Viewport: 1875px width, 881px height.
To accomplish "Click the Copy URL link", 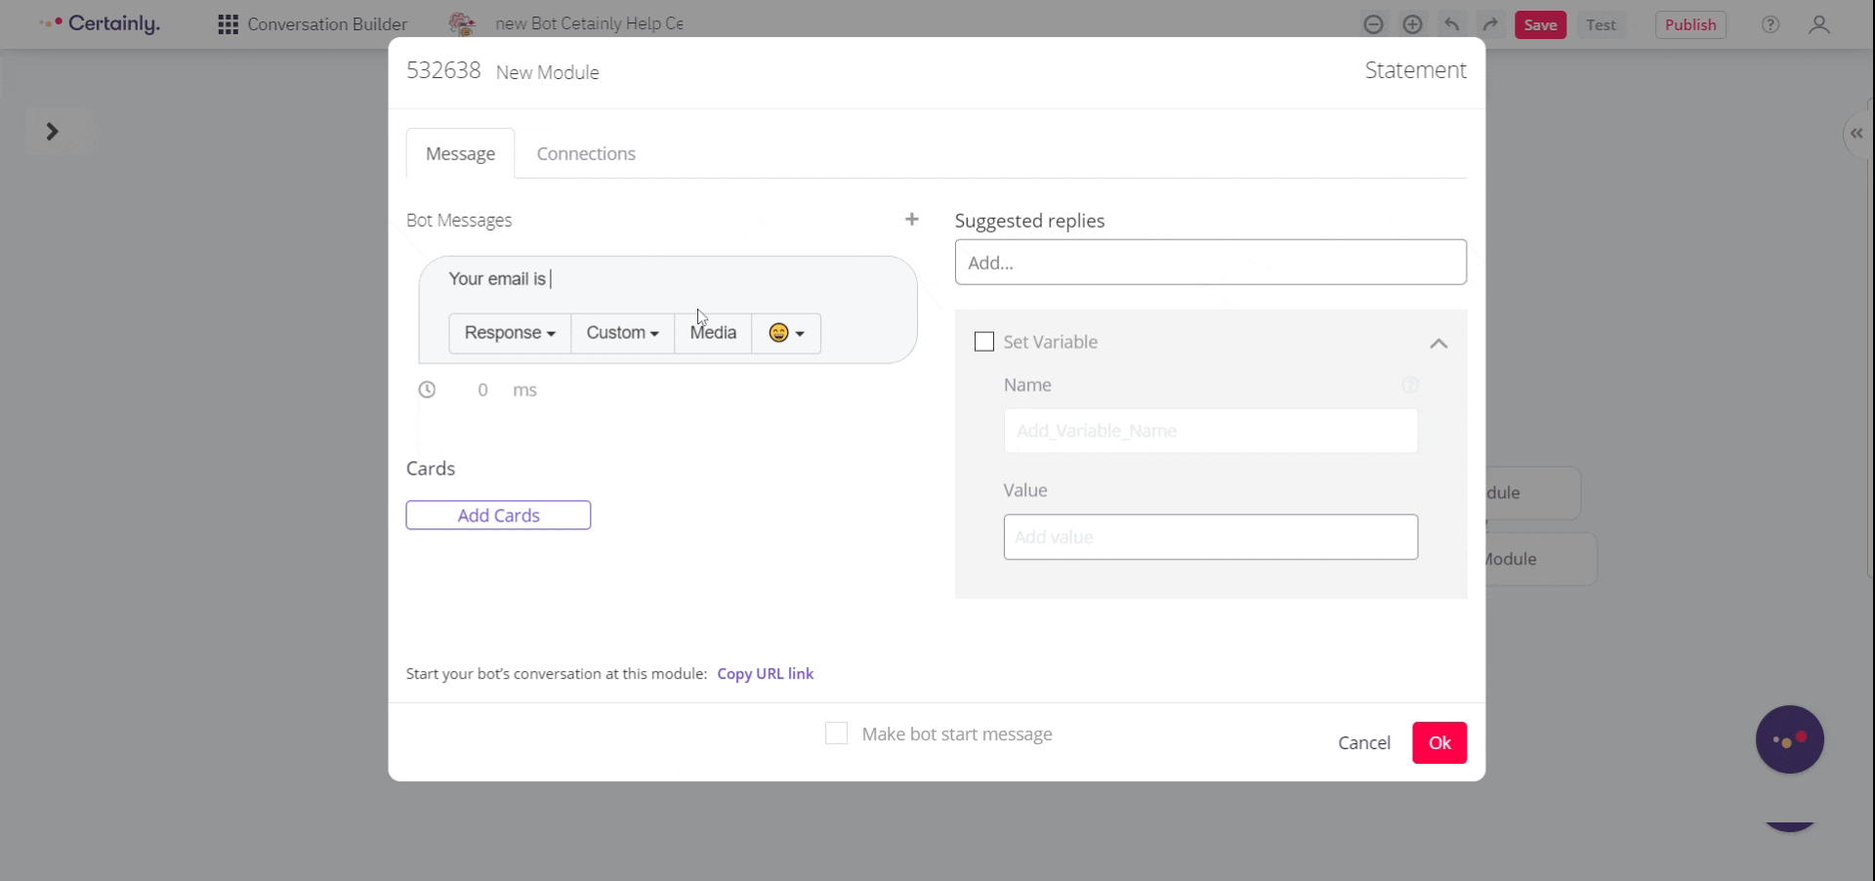I will (765, 674).
